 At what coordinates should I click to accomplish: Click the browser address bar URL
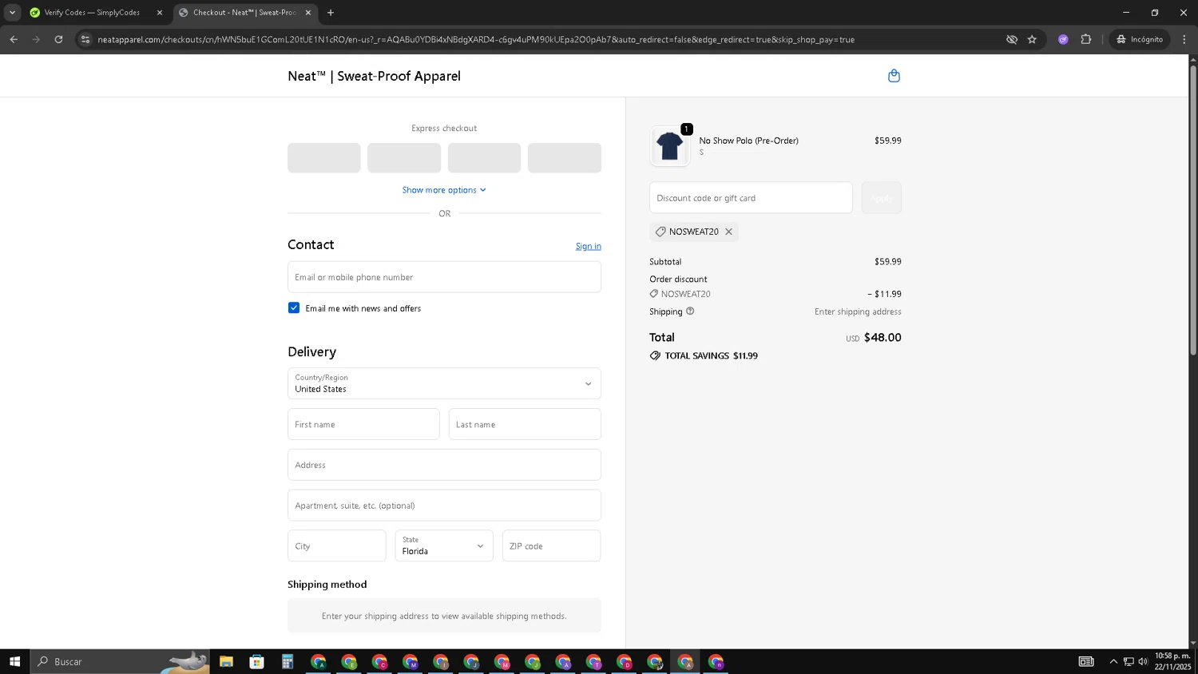coord(476,39)
